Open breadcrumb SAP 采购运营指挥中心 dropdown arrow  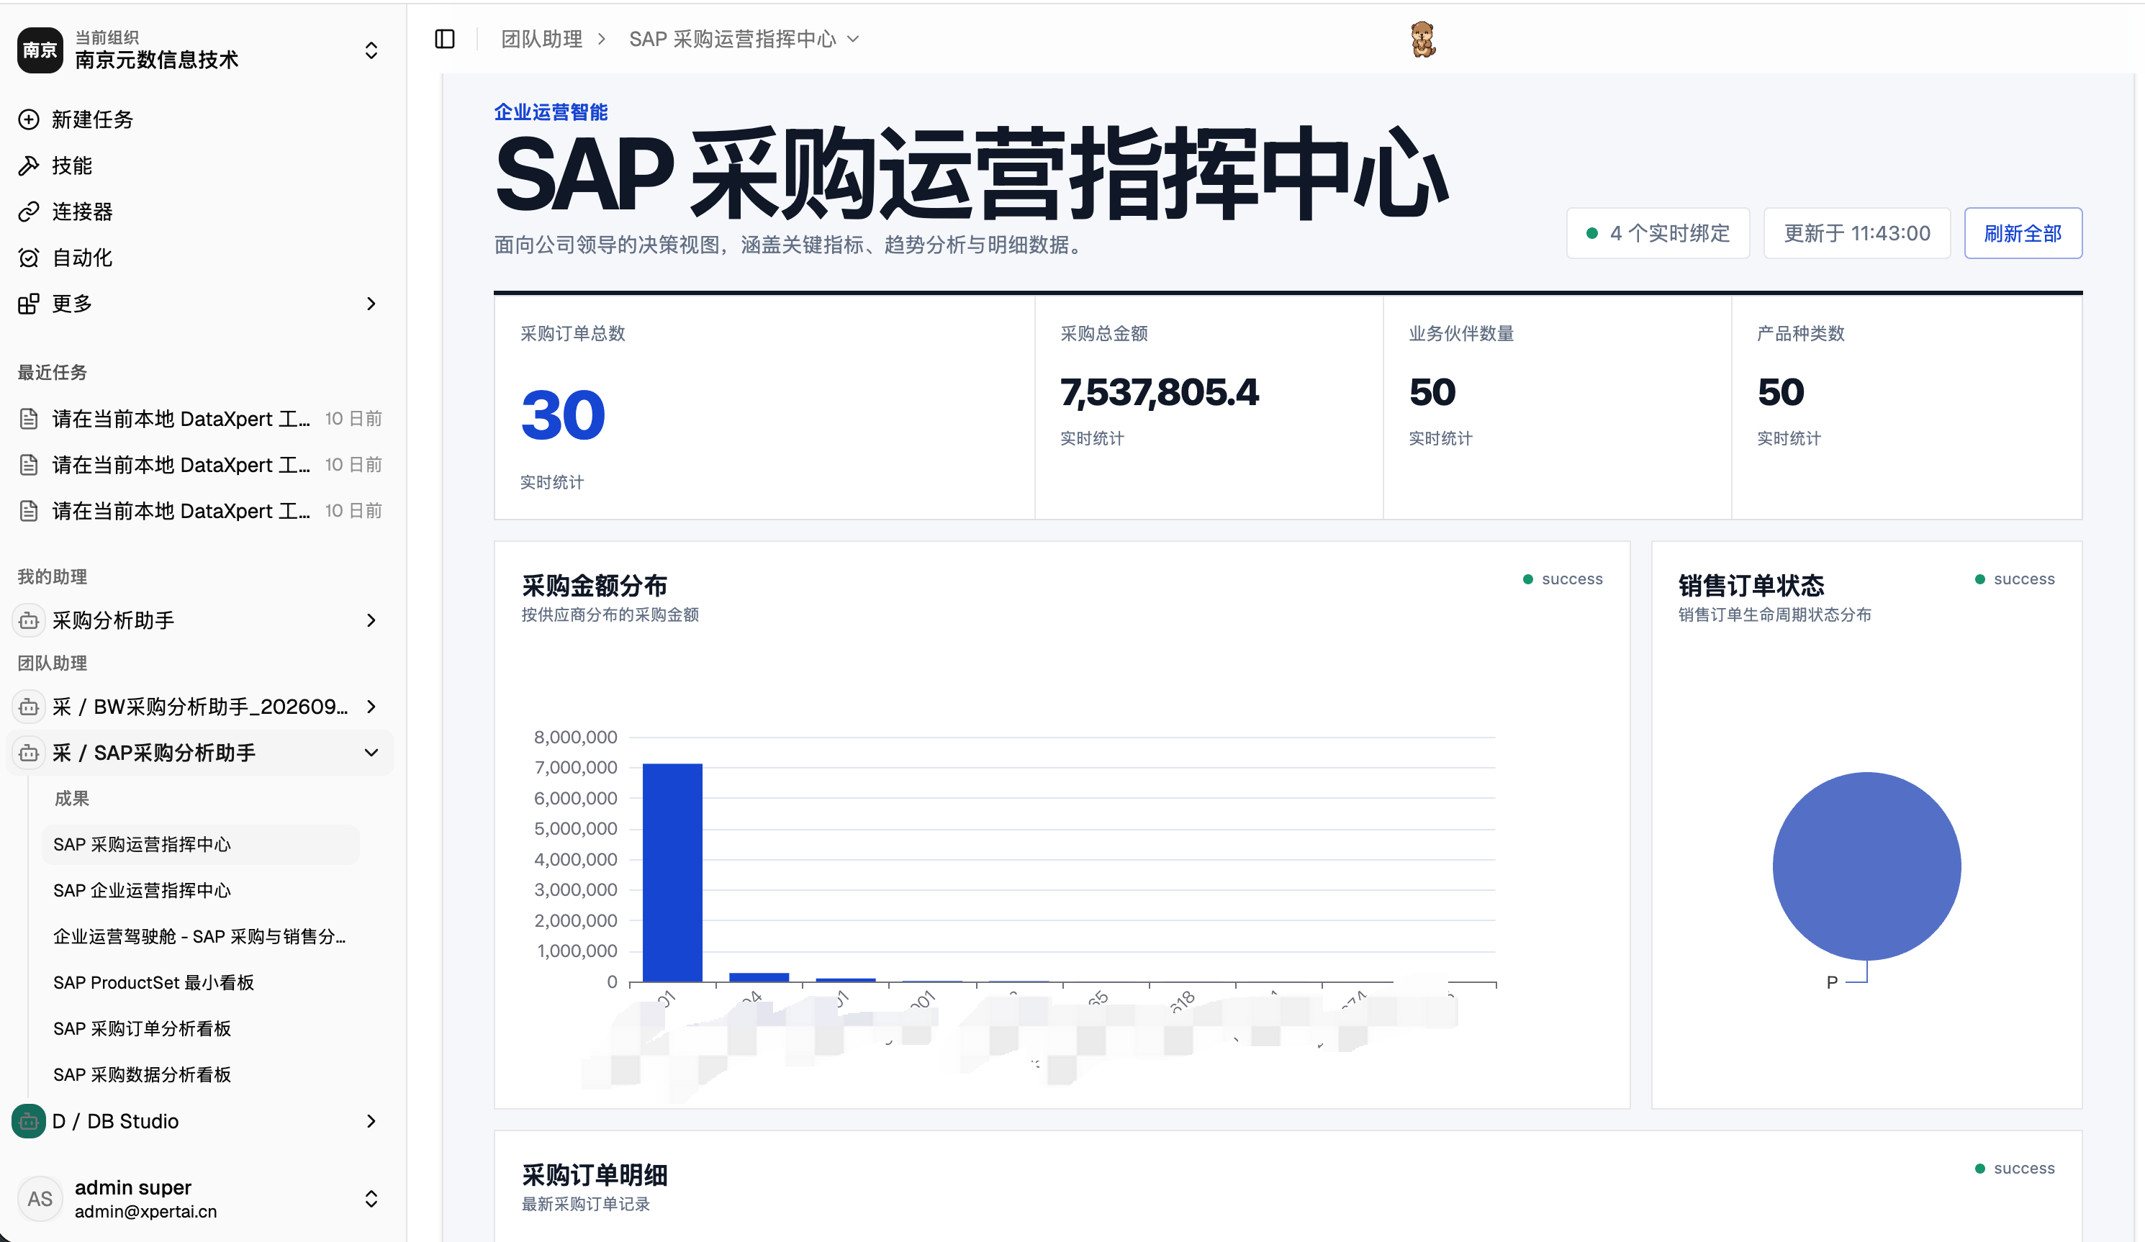pyautogui.click(x=854, y=39)
